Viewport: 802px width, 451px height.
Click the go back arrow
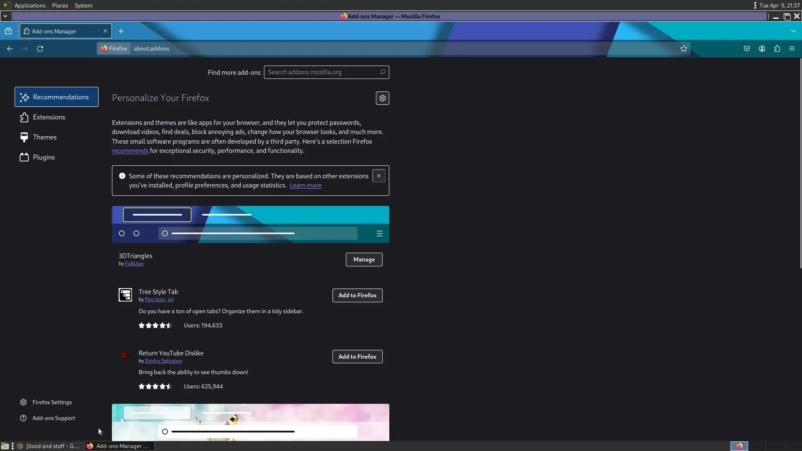10,49
